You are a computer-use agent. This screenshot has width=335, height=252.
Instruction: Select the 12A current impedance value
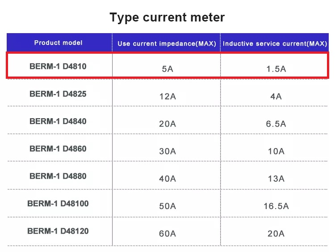click(167, 97)
